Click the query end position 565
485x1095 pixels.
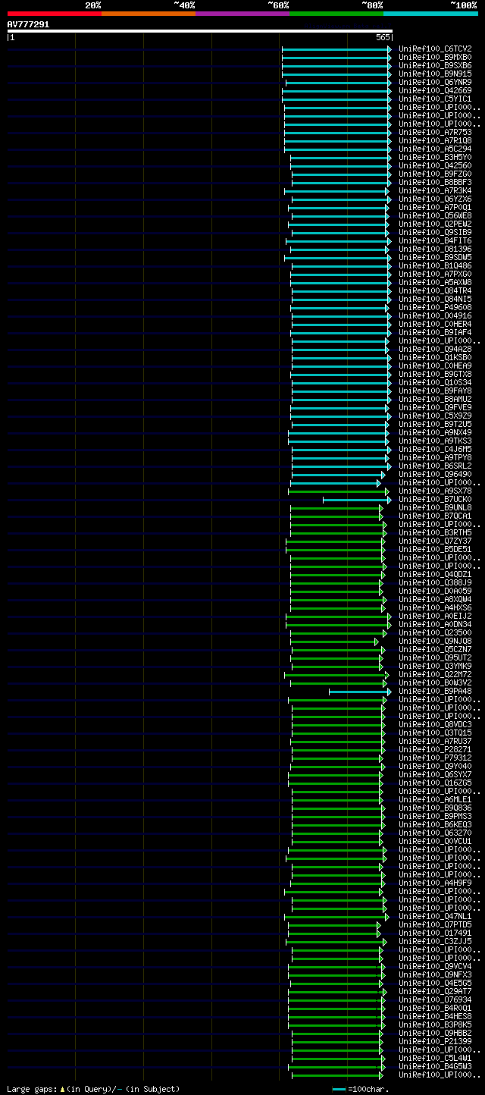click(x=383, y=37)
